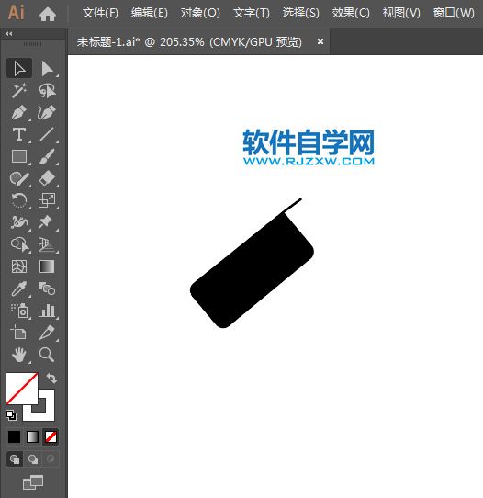Viewport: 483px width, 498px height.
Task: Pick the Line Segment tool
Action: tap(47, 134)
